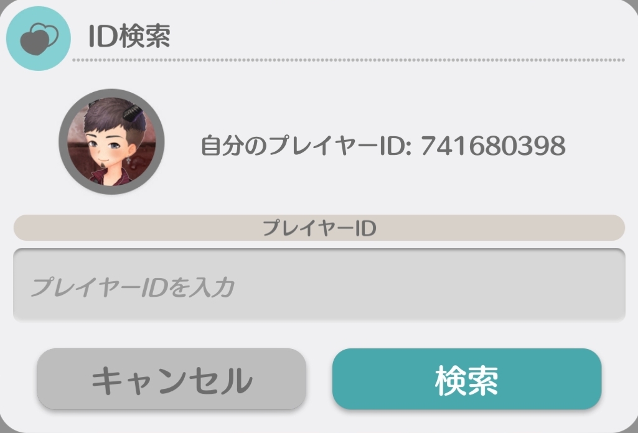Activate the gray player ID entry box
The height and width of the screenshot is (433, 638).
click(x=319, y=285)
